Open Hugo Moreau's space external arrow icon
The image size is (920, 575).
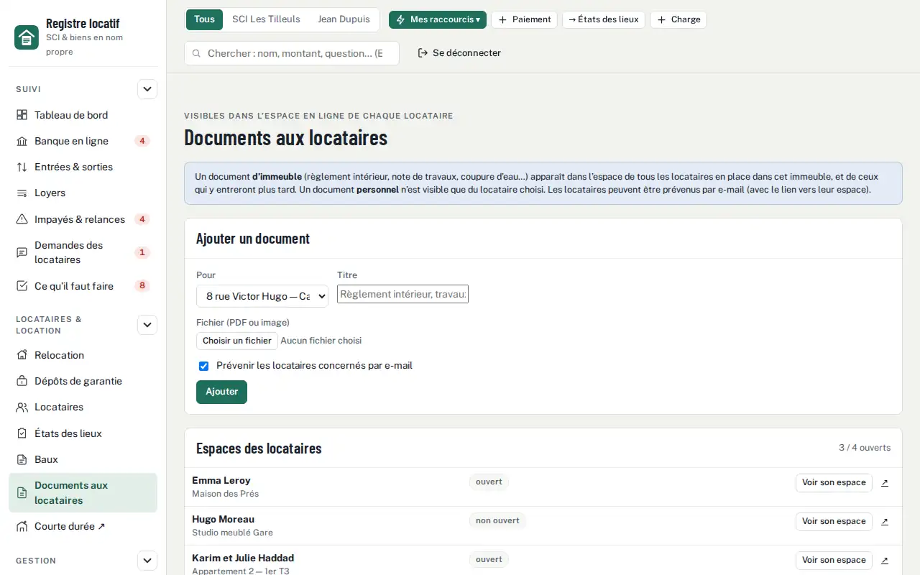pos(885,521)
